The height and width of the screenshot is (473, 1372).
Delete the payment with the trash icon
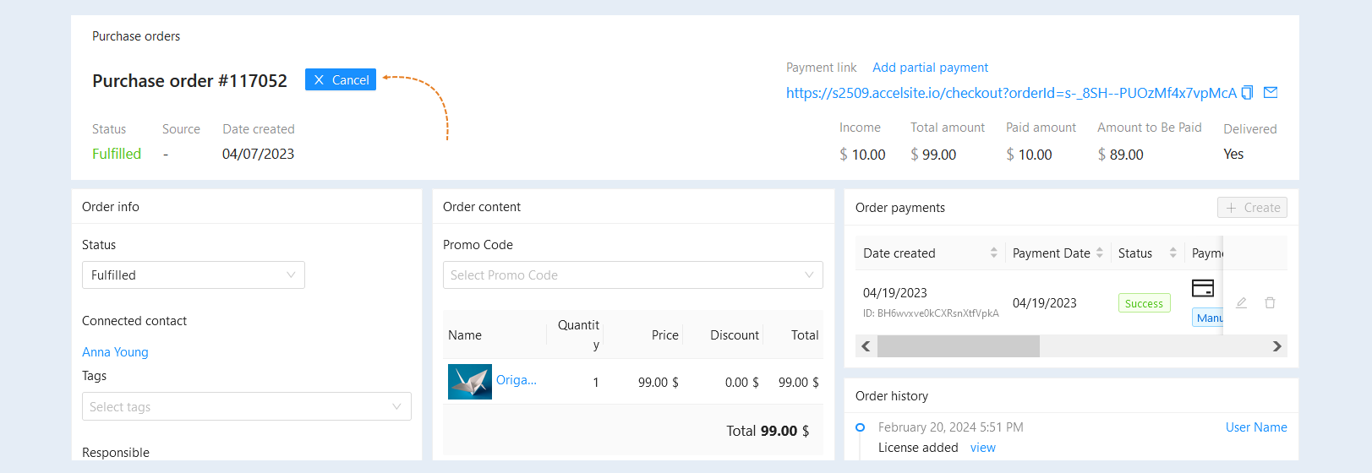[x=1270, y=302]
